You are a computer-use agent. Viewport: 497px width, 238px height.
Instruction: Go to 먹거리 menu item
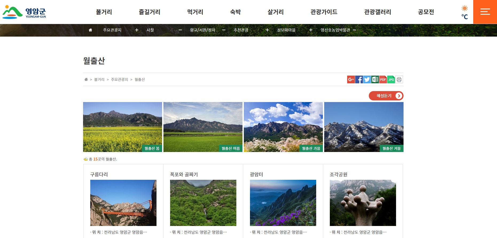point(195,12)
